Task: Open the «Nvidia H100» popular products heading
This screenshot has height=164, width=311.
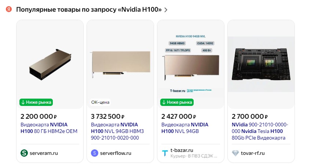Action: click(89, 10)
